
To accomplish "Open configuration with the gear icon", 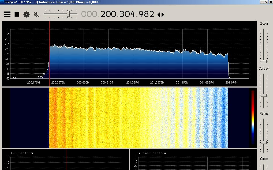I will pyautogui.click(x=27, y=14).
